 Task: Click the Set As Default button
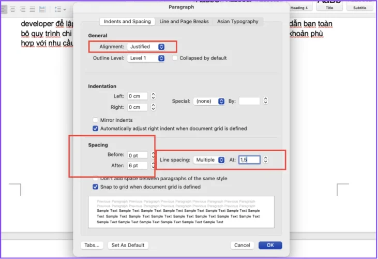(x=129, y=245)
